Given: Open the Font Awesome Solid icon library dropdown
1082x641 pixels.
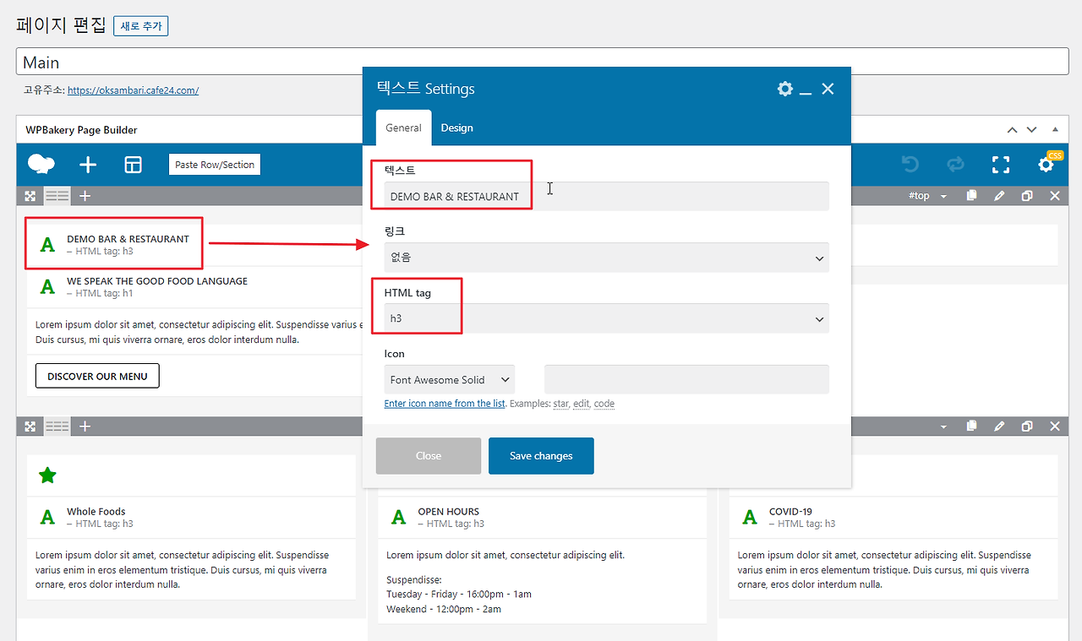Looking at the screenshot, I should click(449, 379).
